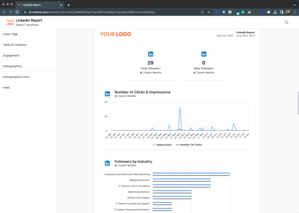Click the date range April 1st, 2023 - June 30th, 2023
The width and height of the screenshot is (299, 213).
[x=236, y=36]
